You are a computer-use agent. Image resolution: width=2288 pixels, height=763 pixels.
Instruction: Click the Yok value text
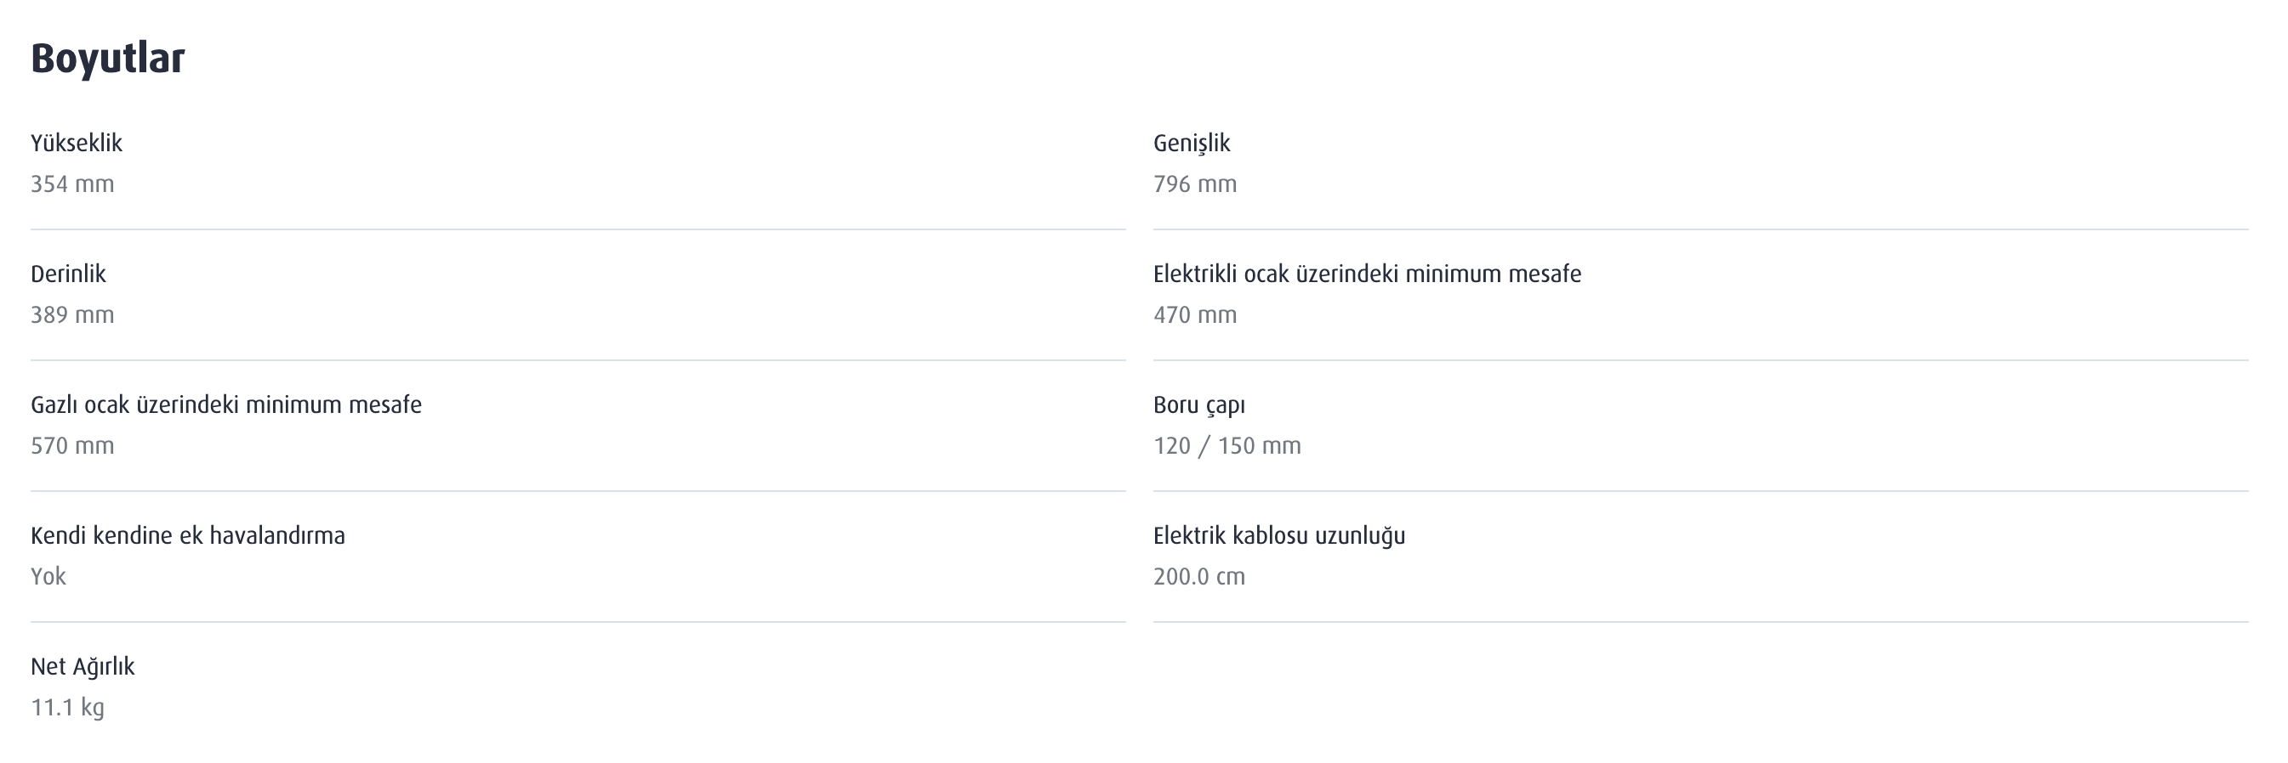pos(48,576)
